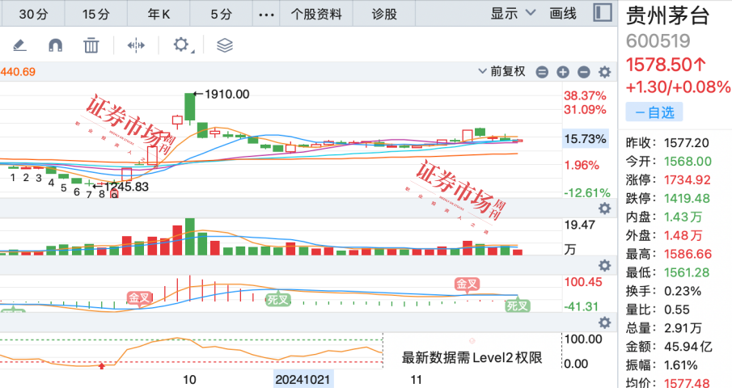This screenshot has height=392, width=732.
Task: Open more periods ellipsis menu
Action: pyautogui.click(x=266, y=15)
